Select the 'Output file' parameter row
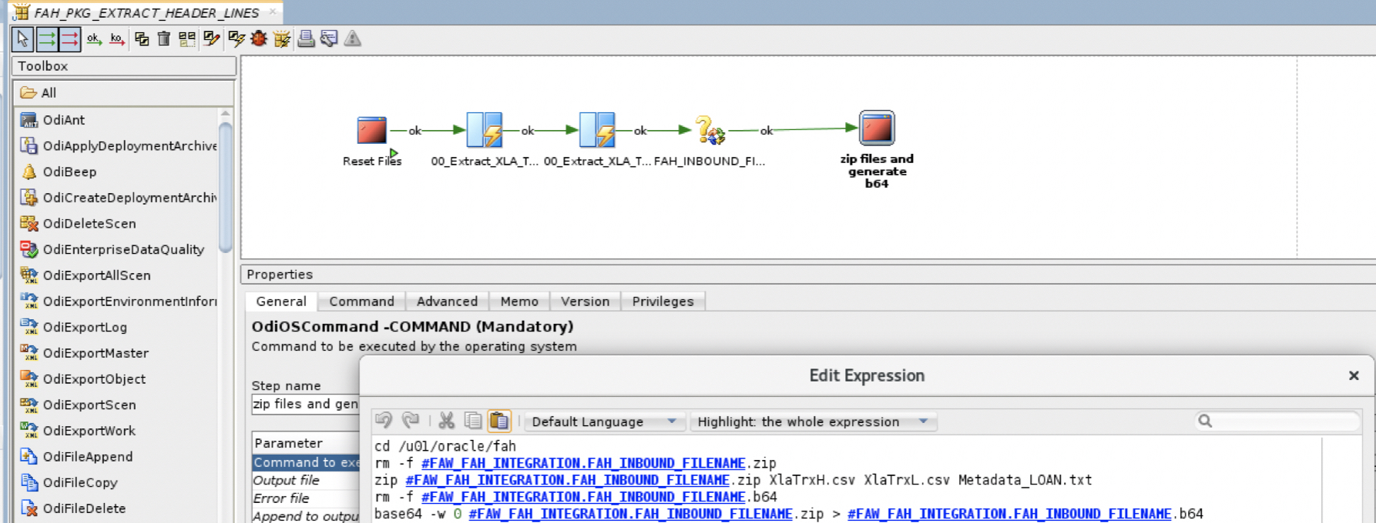The height and width of the screenshot is (523, 1376). (x=306, y=480)
